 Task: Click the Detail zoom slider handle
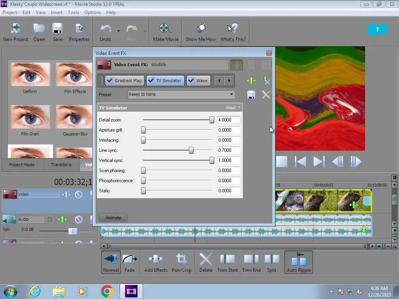(212, 120)
